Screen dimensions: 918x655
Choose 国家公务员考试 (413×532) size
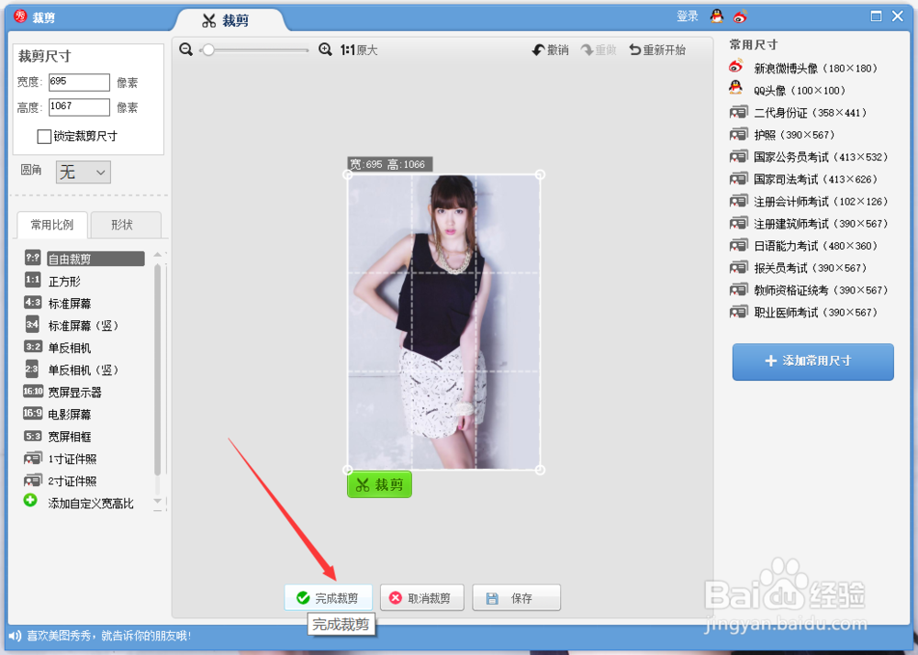pos(809,157)
